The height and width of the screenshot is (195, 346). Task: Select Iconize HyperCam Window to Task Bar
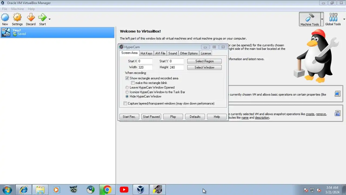127,92
